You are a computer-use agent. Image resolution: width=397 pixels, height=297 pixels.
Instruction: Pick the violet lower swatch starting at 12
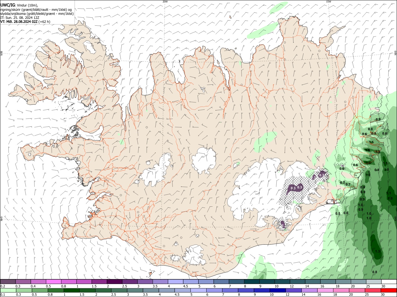point(293,290)
